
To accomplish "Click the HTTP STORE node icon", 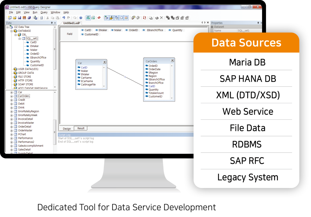I will tap(15, 81).
